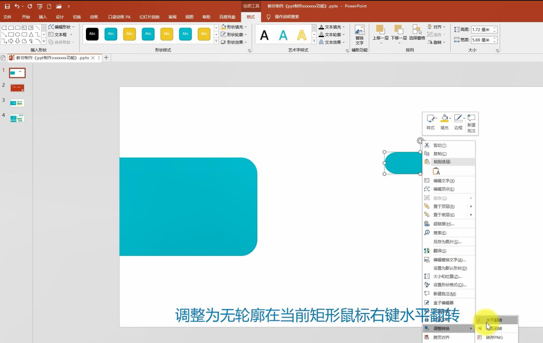Screen dimensions: 543x343
Task: Select the black Abc shape style swatch
Action: [92, 34]
